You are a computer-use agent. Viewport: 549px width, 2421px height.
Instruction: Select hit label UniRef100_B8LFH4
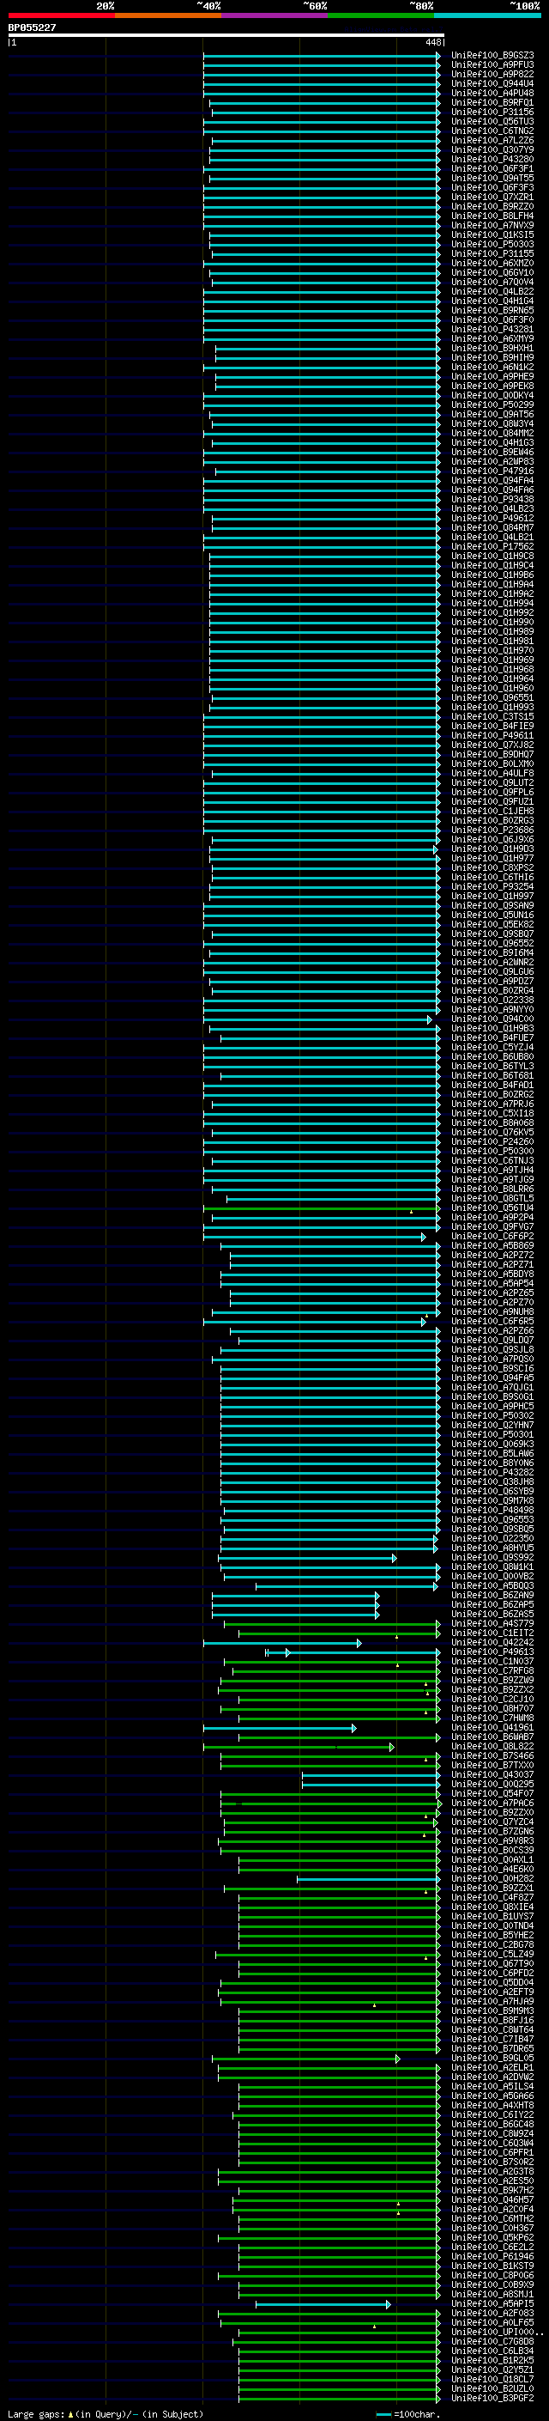pos(492,216)
